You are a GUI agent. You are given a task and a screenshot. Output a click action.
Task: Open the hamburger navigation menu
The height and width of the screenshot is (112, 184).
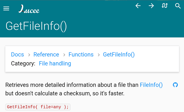(x=6, y=9)
